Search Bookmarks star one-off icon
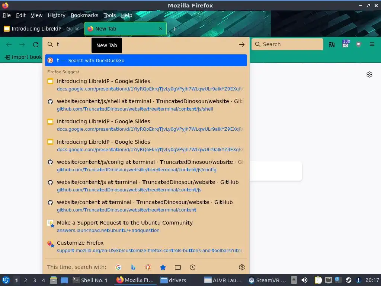Image resolution: width=381 pixels, height=286 pixels. tap(163, 267)
